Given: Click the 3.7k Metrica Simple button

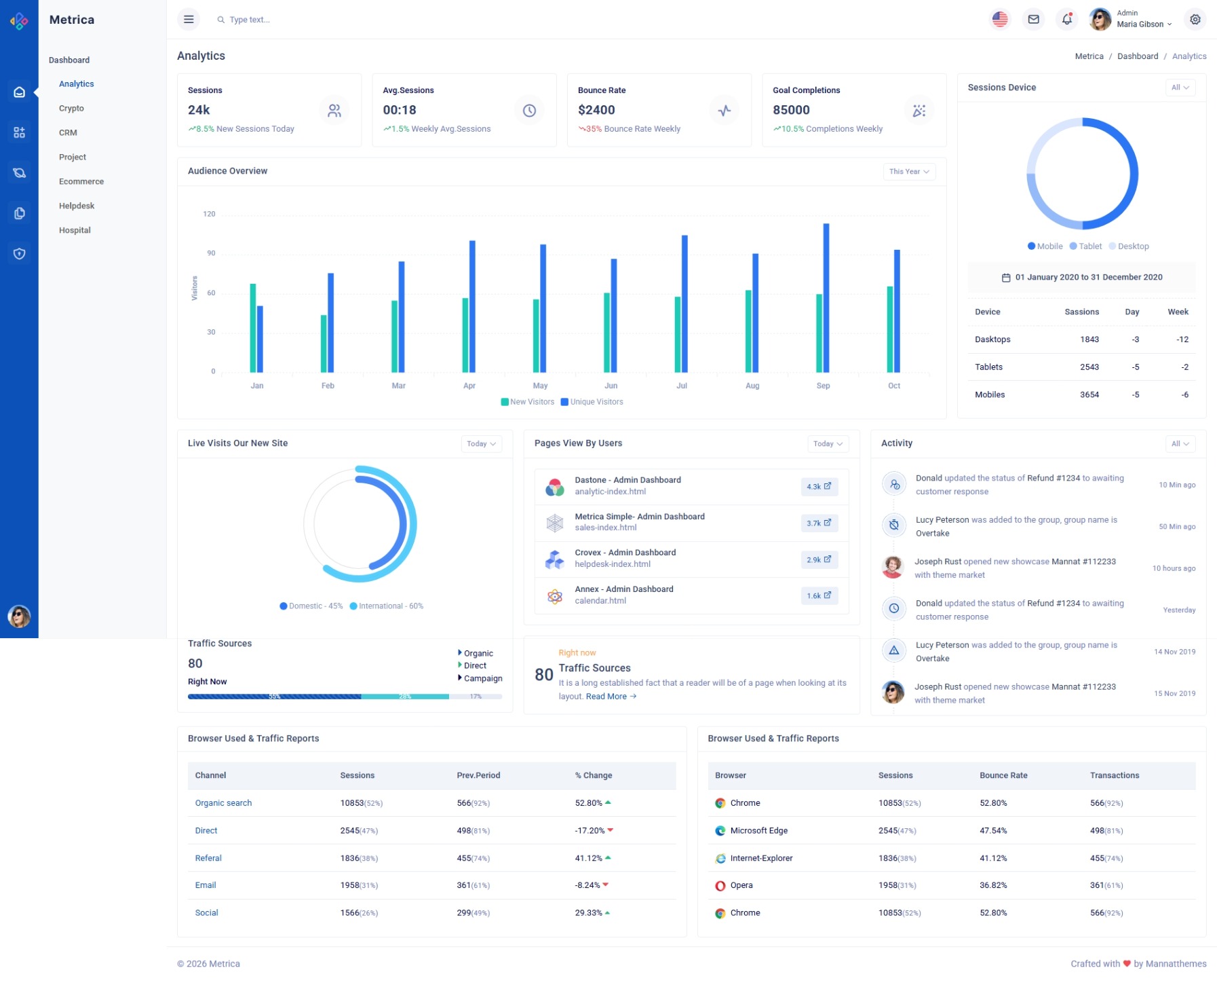Looking at the screenshot, I should tap(819, 523).
